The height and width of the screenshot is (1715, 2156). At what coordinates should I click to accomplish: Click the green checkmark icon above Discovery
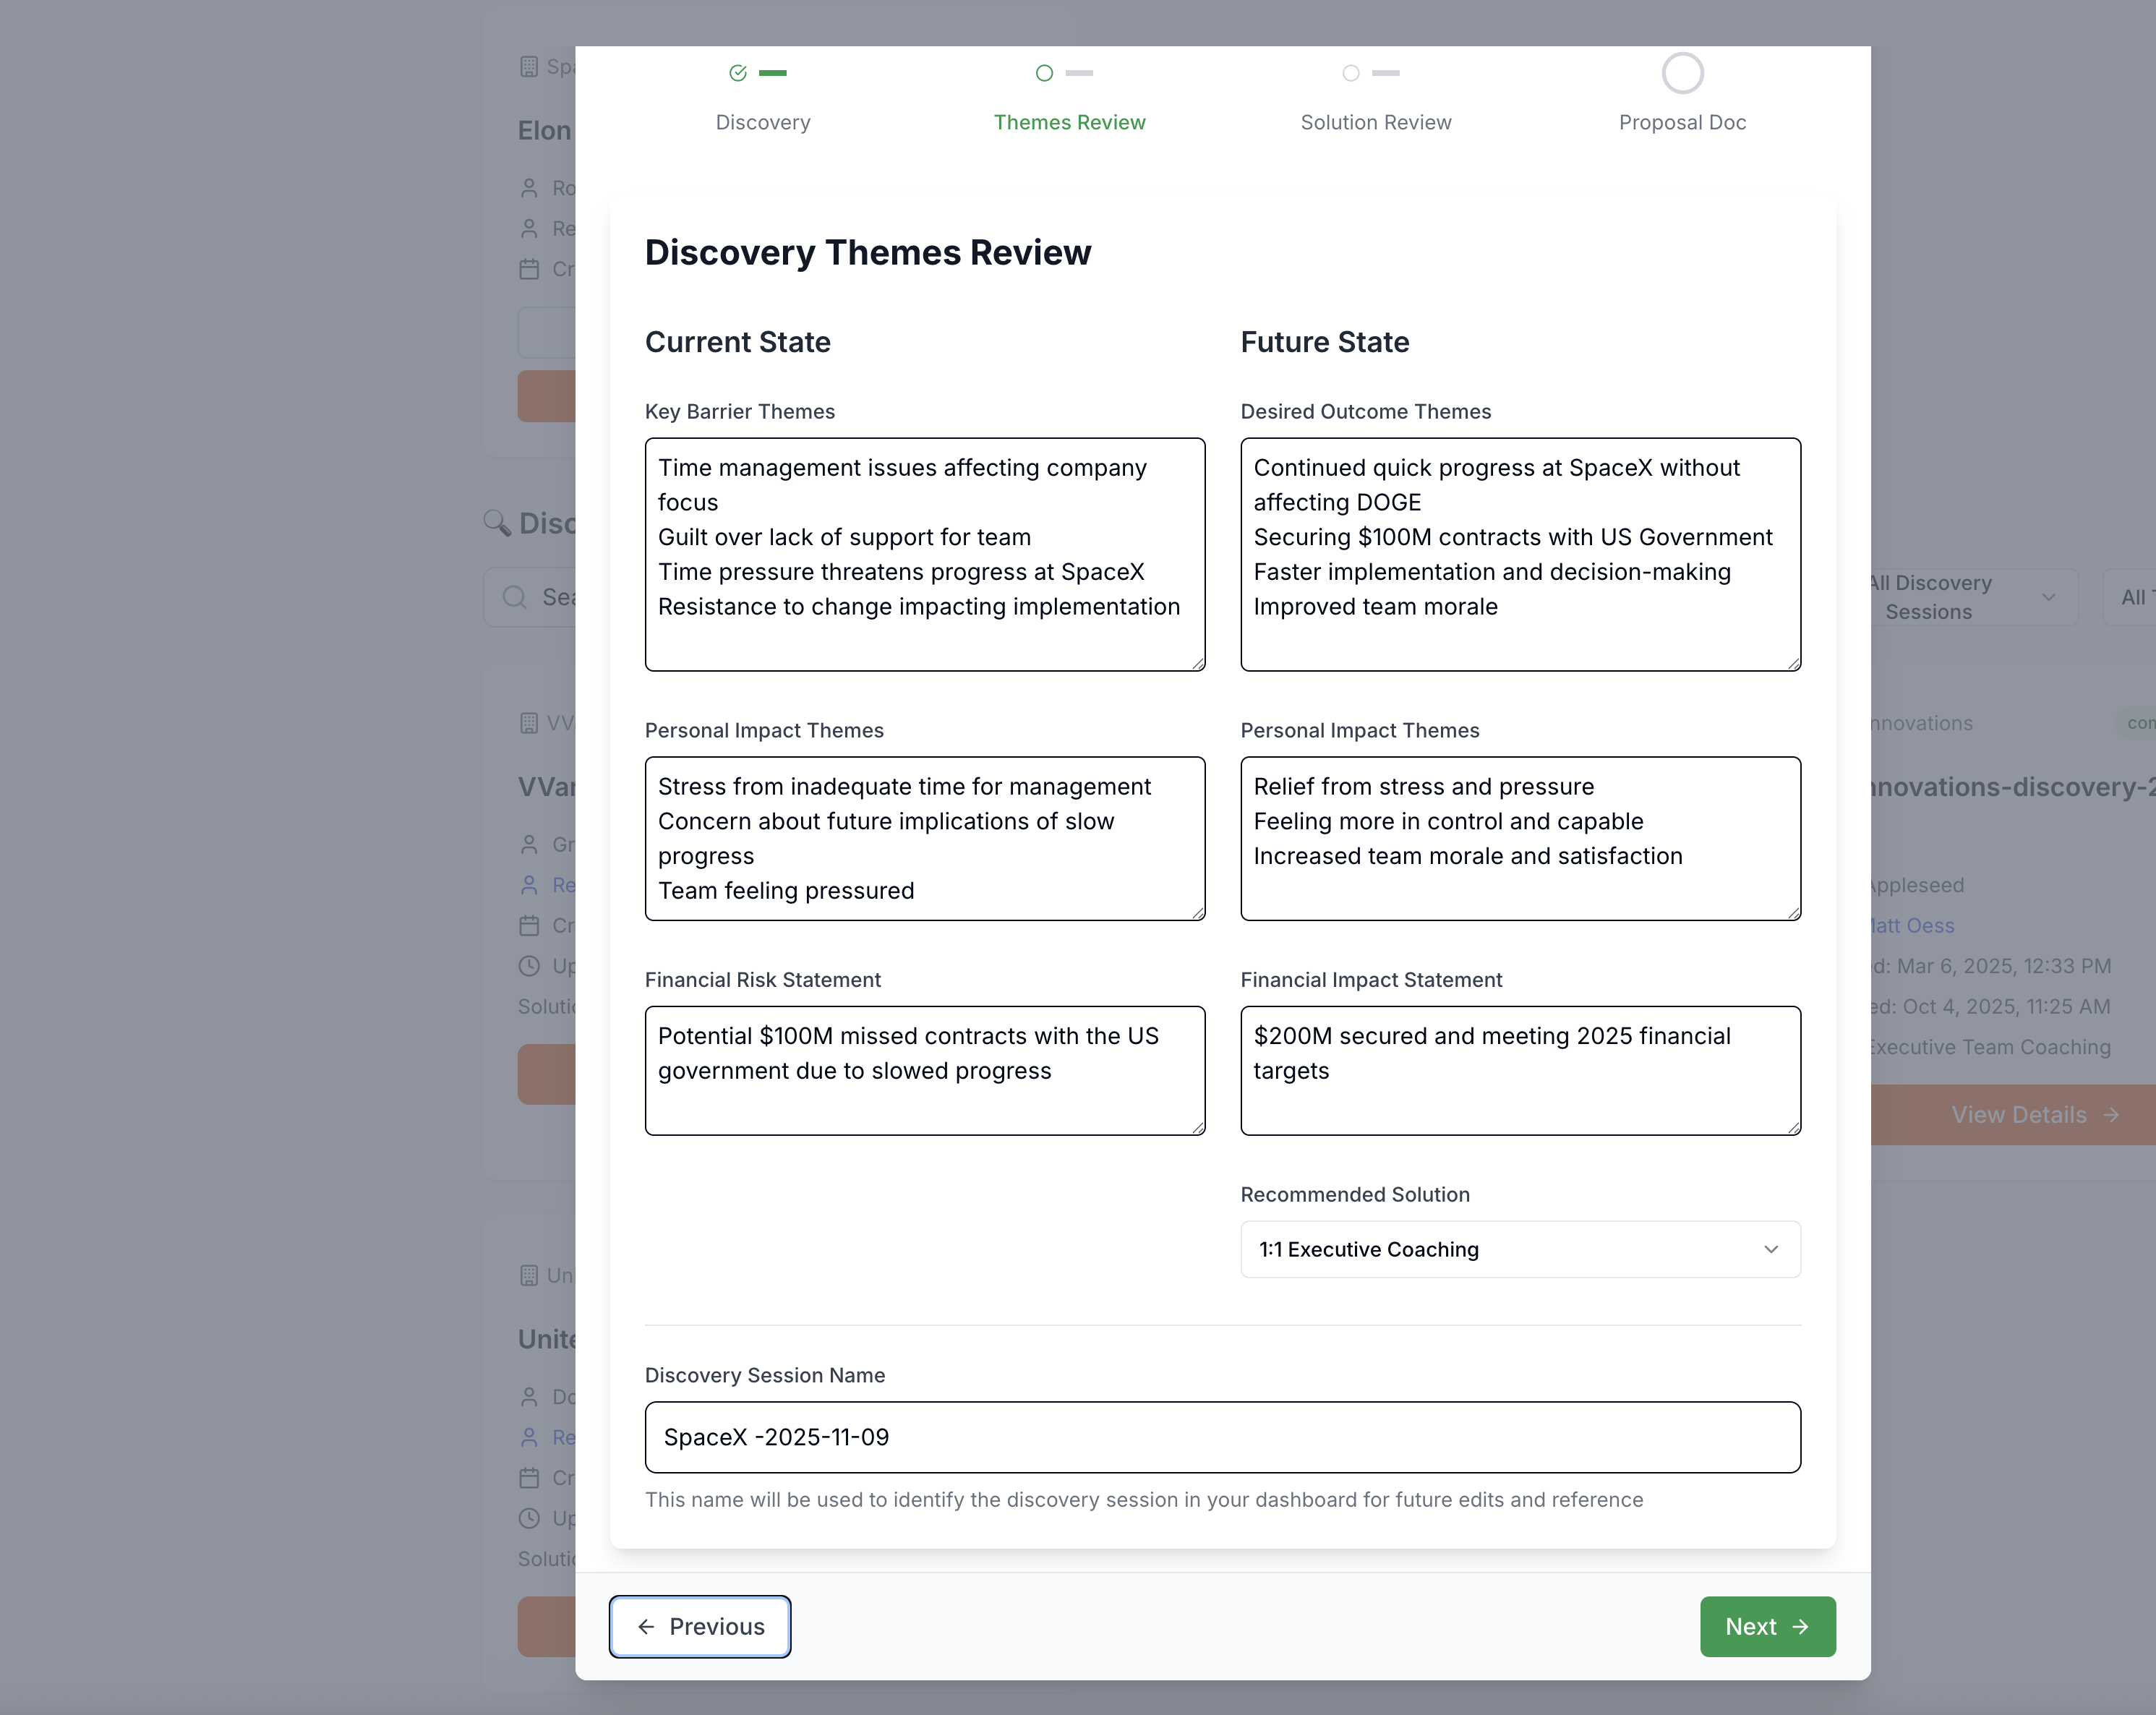pyautogui.click(x=737, y=73)
